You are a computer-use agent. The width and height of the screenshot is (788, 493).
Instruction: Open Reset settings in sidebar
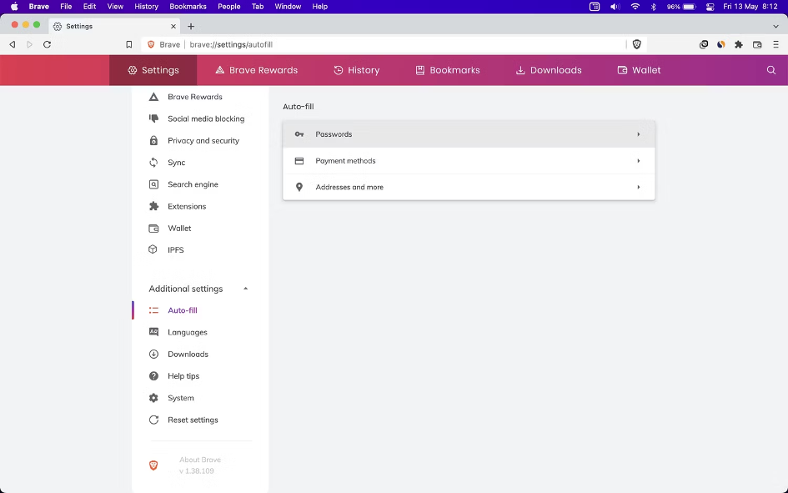(193, 420)
